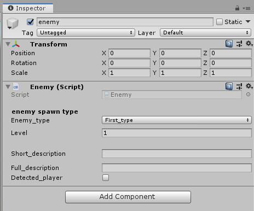
Task: Collapse the Transform component foldout arrow
Action: pyautogui.click(x=8, y=44)
